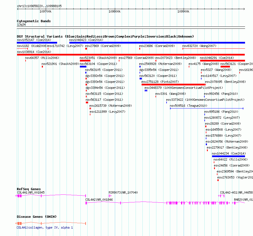Select the esv2078095 (Bentley2008) label
This screenshot has width=253, height=236.
tap(225, 82)
